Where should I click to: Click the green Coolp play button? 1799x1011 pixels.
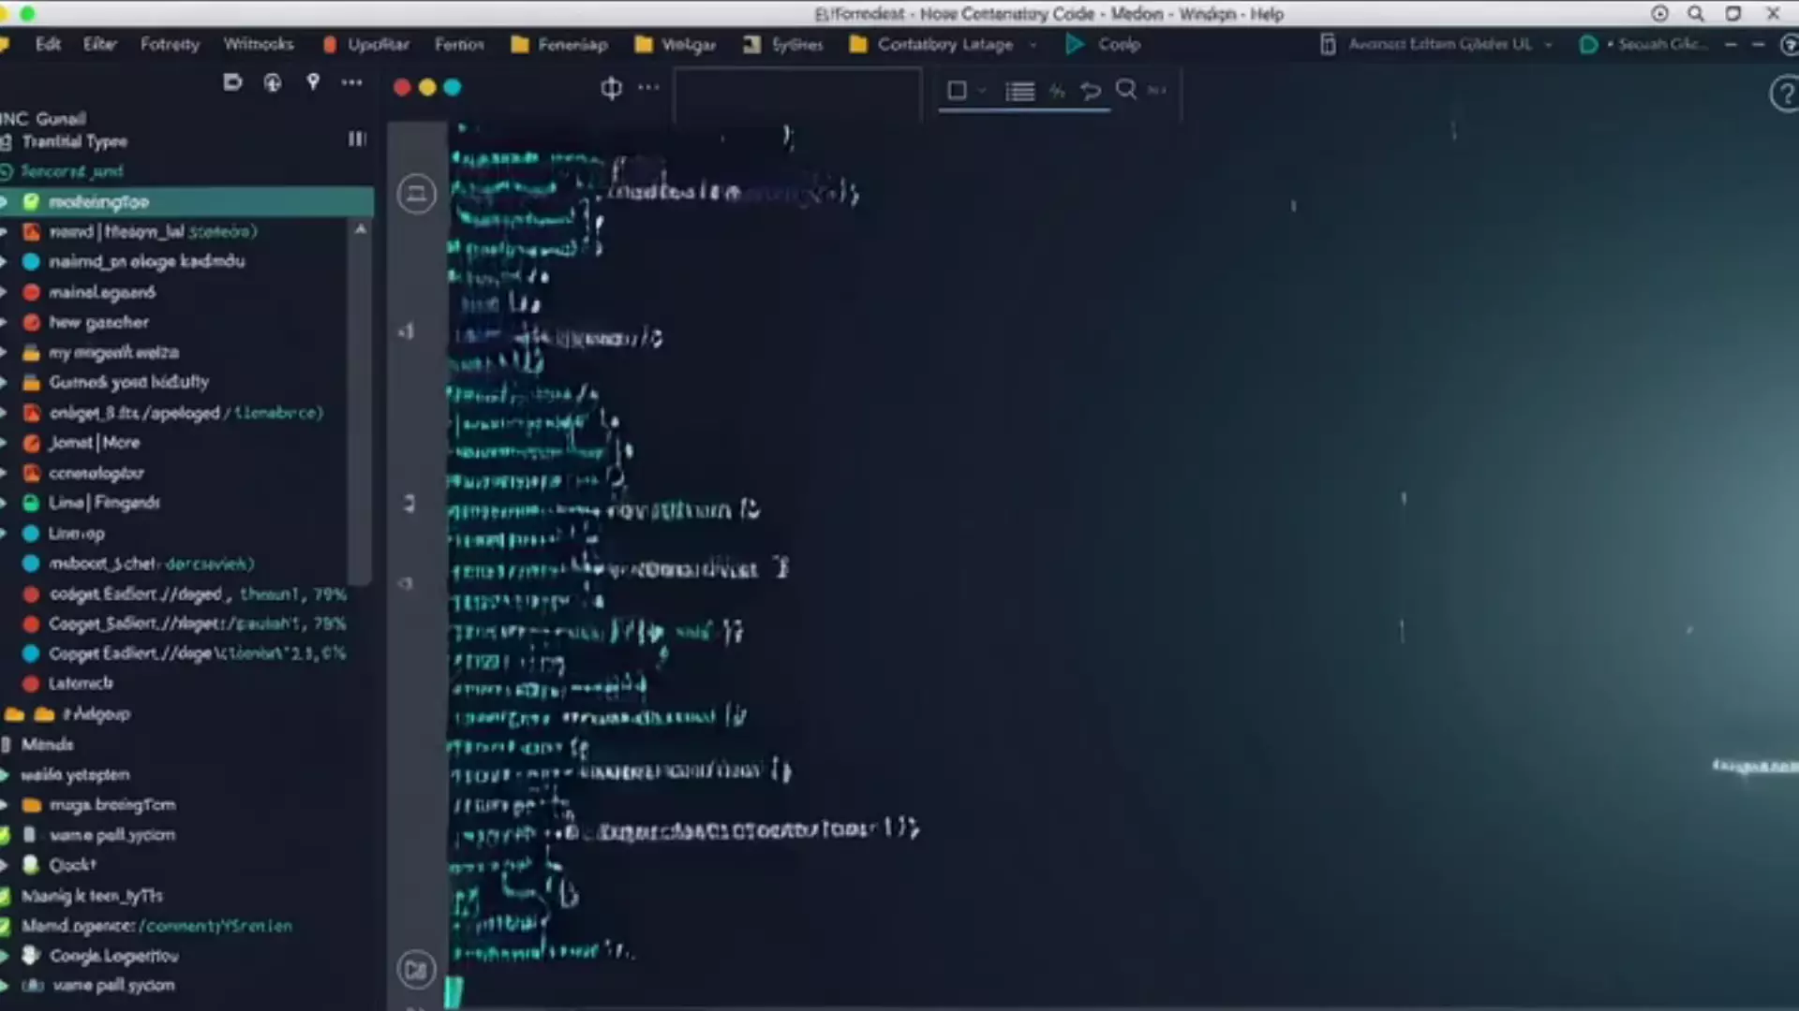pos(1075,44)
